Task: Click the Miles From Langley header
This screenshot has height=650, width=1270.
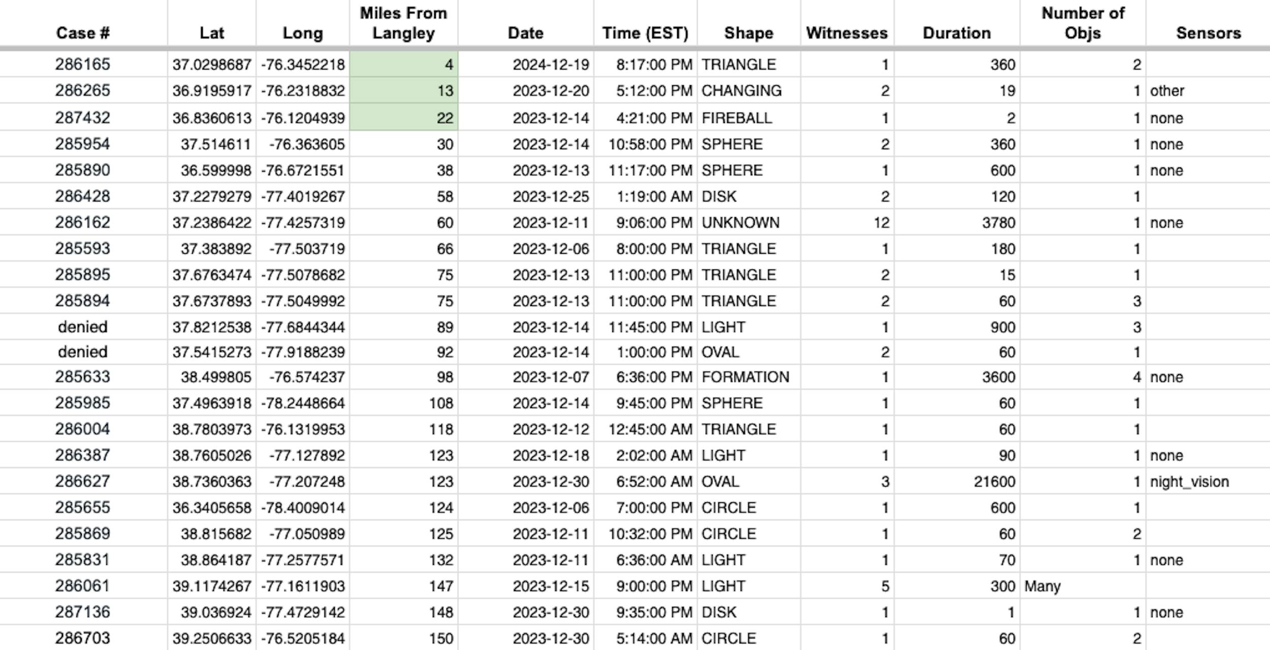Action: coord(403,23)
